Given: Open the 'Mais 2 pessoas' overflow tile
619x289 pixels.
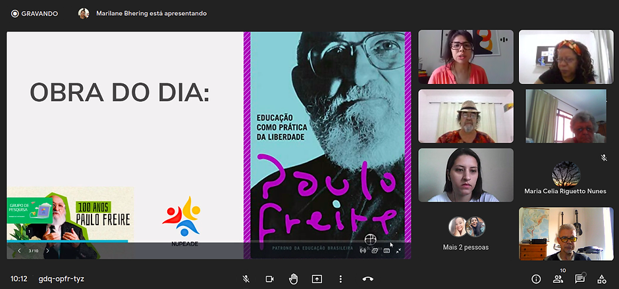Looking at the screenshot, I should tap(466, 234).
